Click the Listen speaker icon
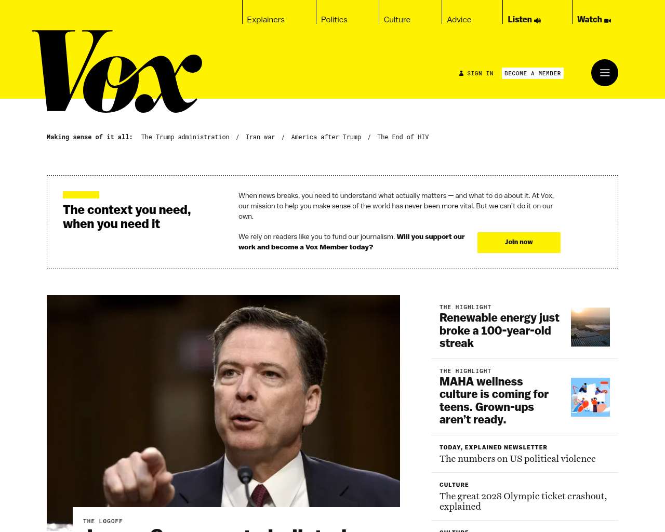Image resolution: width=665 pixels, height=532 pixels. (x=537, y=21)
